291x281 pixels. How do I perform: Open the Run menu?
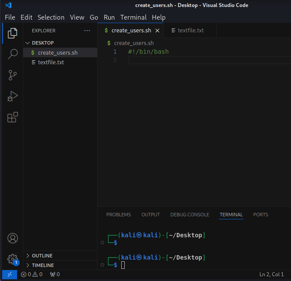coord(109,17)
